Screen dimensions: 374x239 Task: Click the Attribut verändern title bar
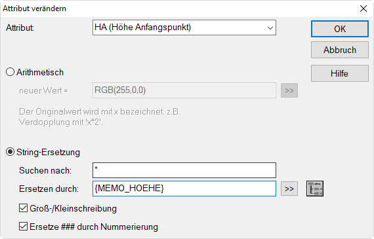(x=179, y=9)
